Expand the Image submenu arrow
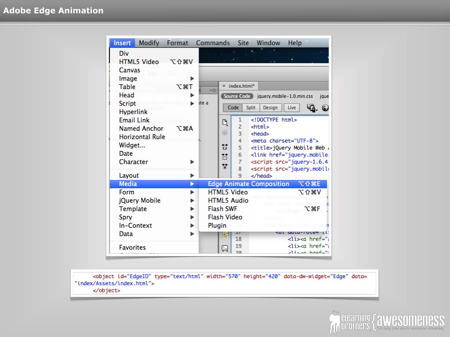Viewport: 450px width, 337px height. (x=192, y=79)
